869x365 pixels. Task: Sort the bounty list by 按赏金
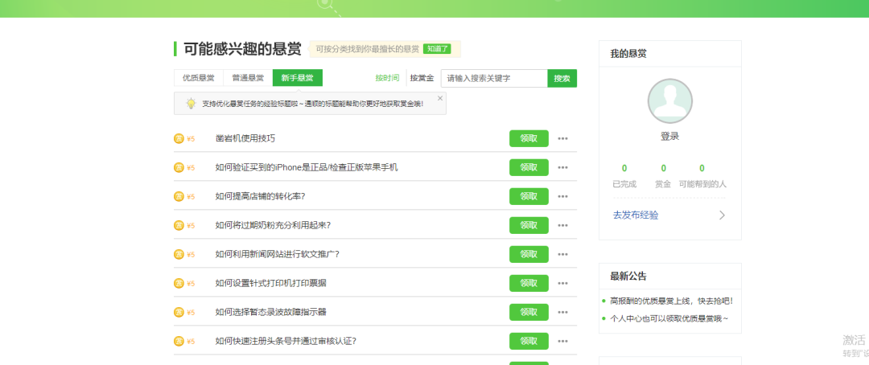(x=422, y=78)
